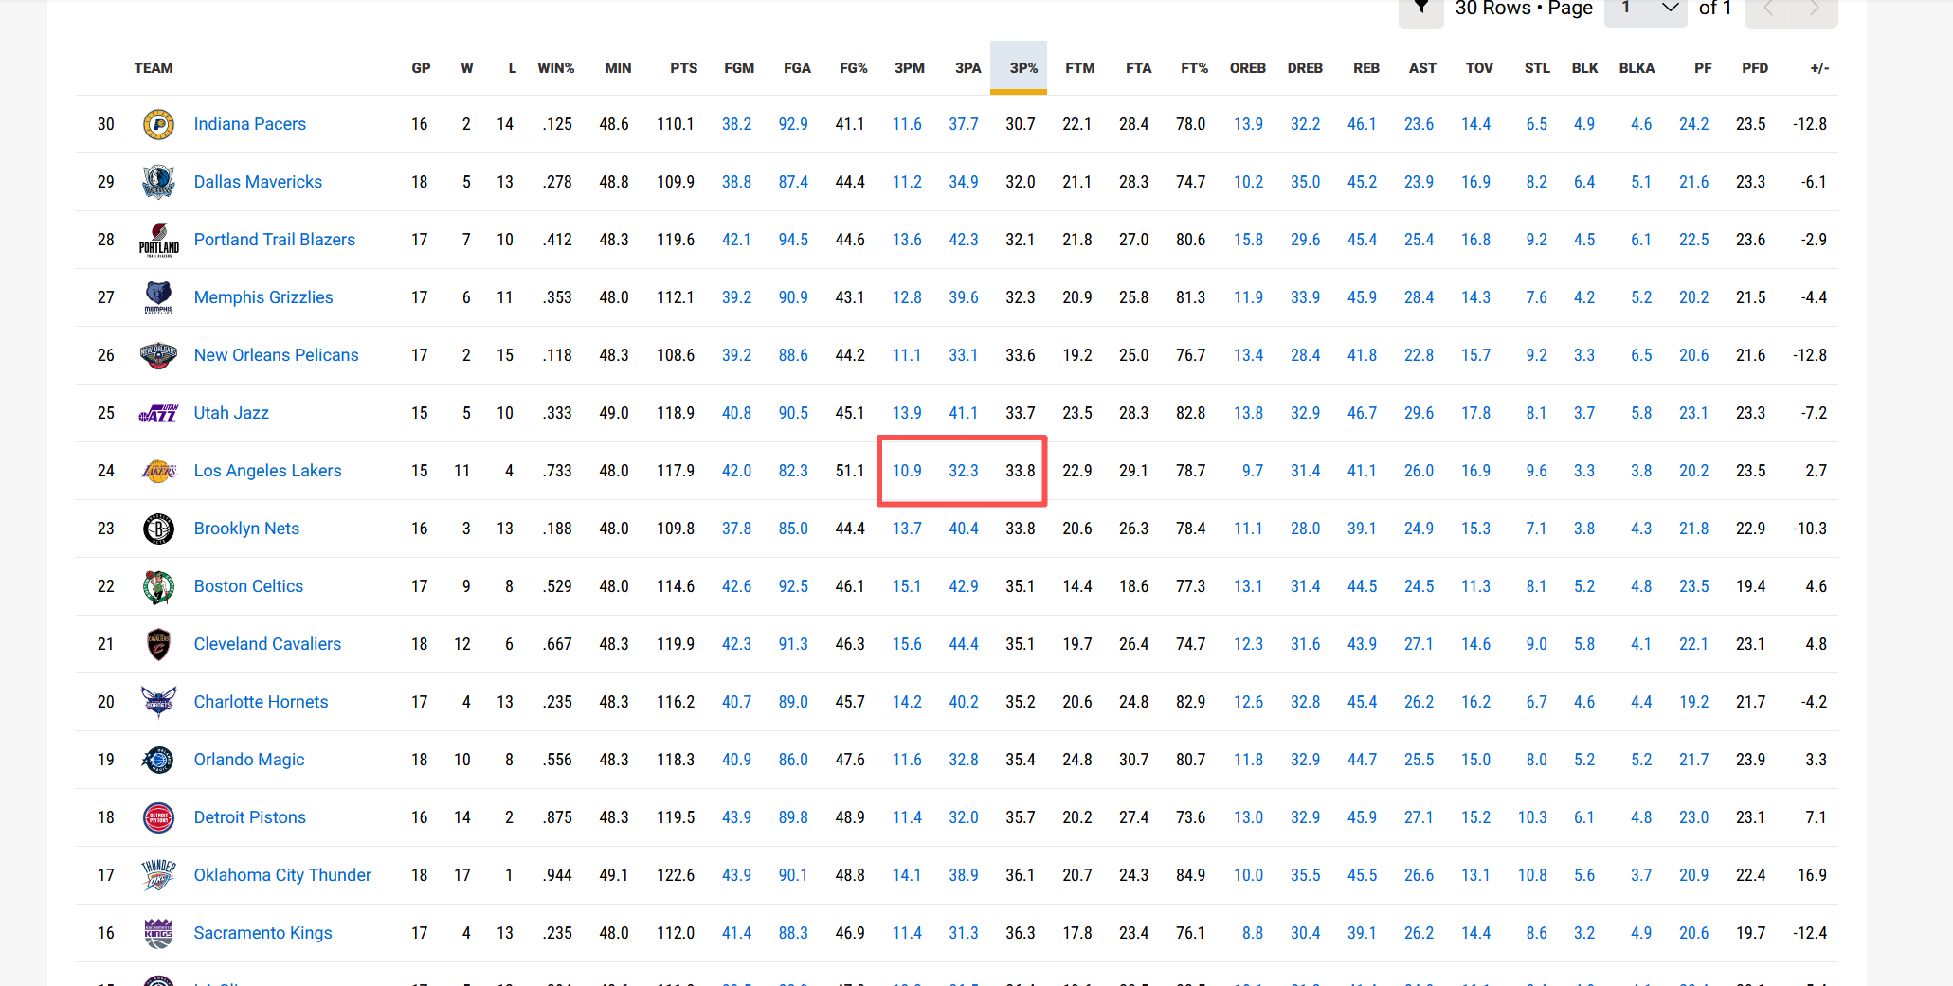Click Detroit Pistons STL value 10.3
The height and width of the screenshot is (986, 1953).
pyautogui.click(x=1532, y=817)
